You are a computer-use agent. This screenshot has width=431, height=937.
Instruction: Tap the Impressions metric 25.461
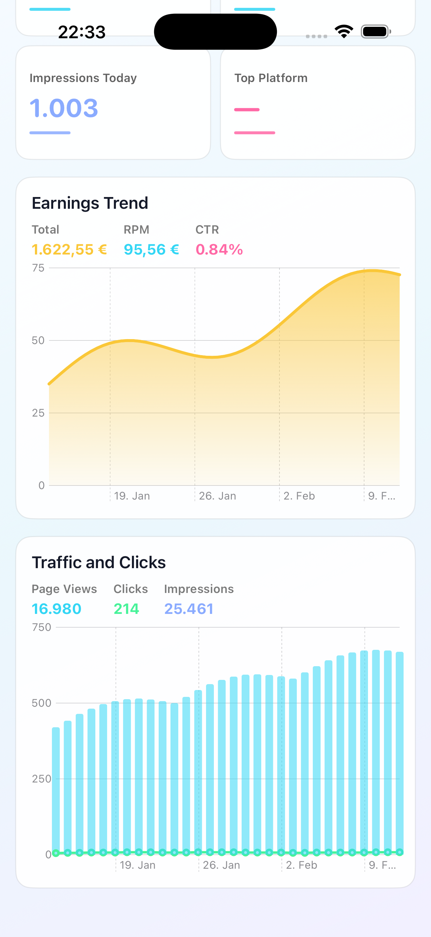(189, 609)
